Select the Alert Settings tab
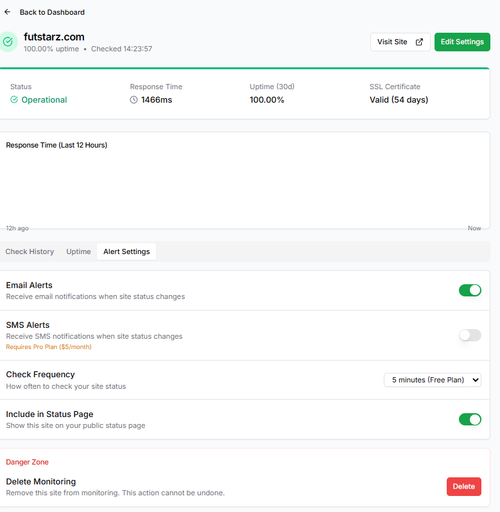Image resolution: width=500 pixels, height=512 pixels. pos(126,252)
